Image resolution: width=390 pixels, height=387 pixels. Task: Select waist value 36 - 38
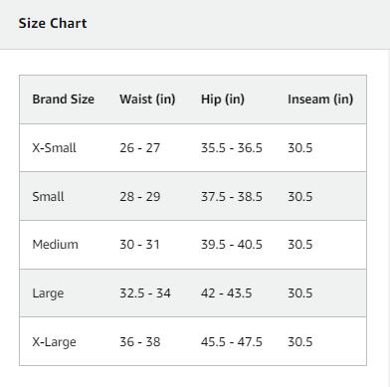coord(140,342)
